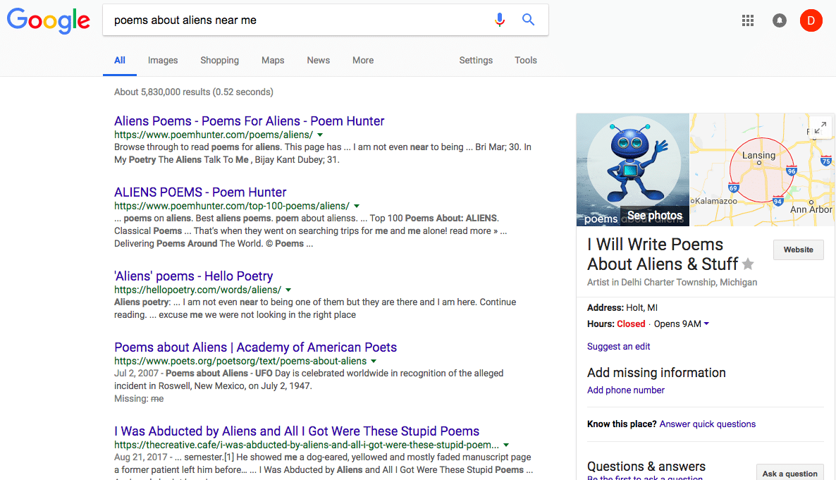
Task: Click the Ask a question button
Action: point(789,473)
